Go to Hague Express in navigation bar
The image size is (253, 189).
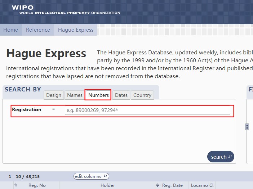(76, 30)
